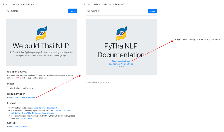Open the Stable Version Docs link
Image resolution: width=224 pixels, height=132 pixels.
tap(121, 61)
